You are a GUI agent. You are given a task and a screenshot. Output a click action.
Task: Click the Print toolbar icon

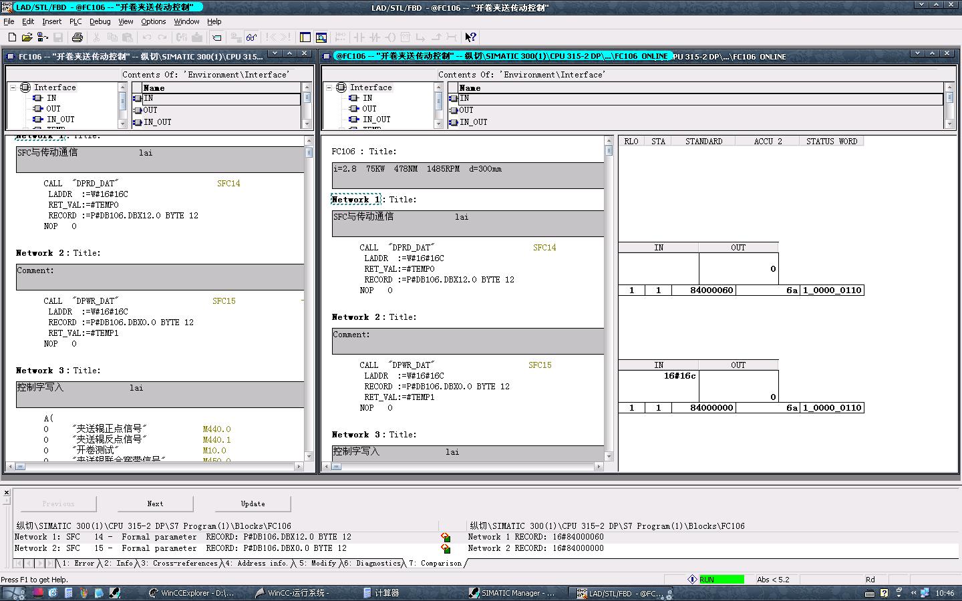coord(77,37)
